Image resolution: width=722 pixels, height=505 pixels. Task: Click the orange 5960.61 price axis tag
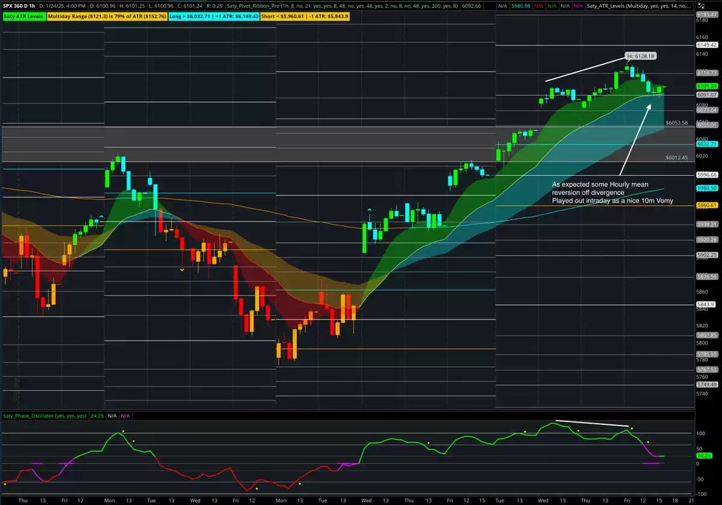[707, 205]
